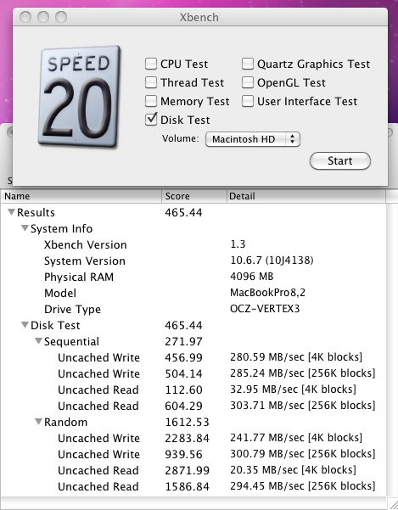Select the Model row
This screenshot has height=510, width=398.
pyautogui.click(x=193, y=293)
